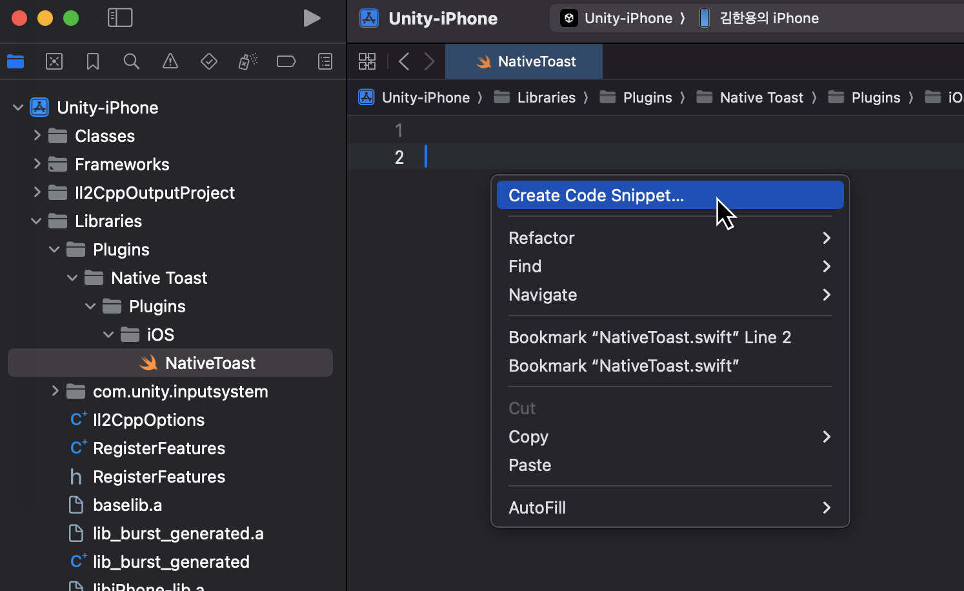Click the Xcode app icon in toolbar
The image size is (964, 591).
pos(369,18)
